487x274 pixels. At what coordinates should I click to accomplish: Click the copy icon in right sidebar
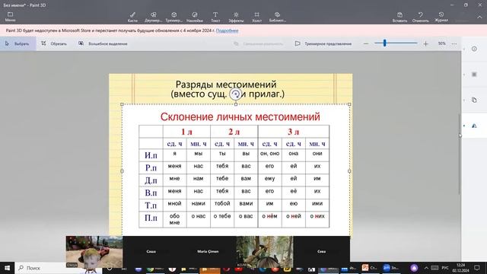click(x=474, y=100)
